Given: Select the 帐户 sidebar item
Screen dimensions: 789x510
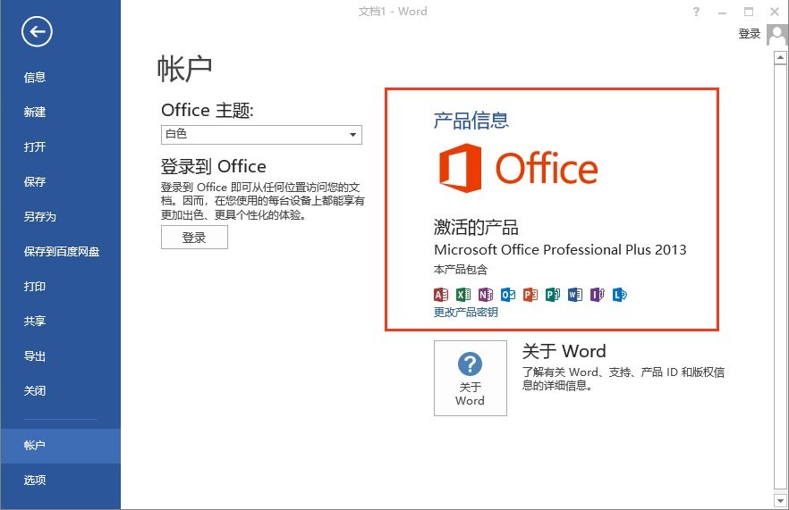Looking at the screenshot, I should pos(61,446).
